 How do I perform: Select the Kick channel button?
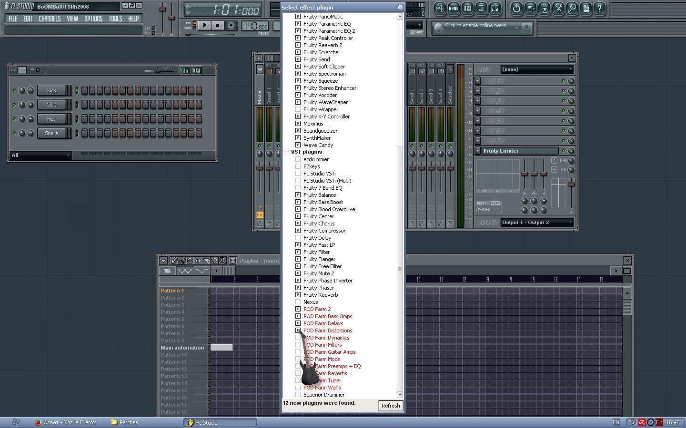51,90
